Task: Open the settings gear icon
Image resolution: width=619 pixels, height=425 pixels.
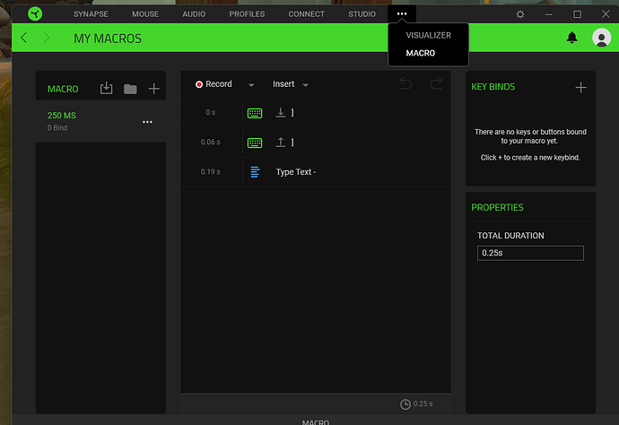Action: [520, 14]
